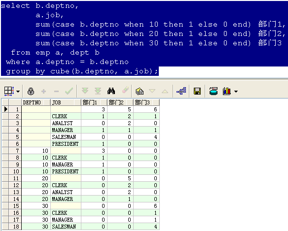Image resolution: width=288 pixels, height=231 pixels.
Task: Click the bar chart icon
Action: [x=227, y=91]
